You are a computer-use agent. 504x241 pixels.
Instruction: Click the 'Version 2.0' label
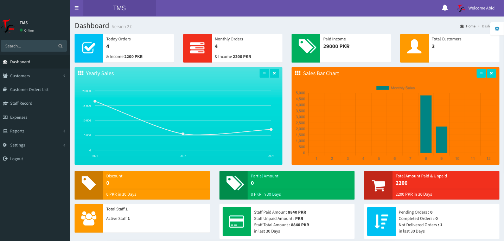coord(122,27)
